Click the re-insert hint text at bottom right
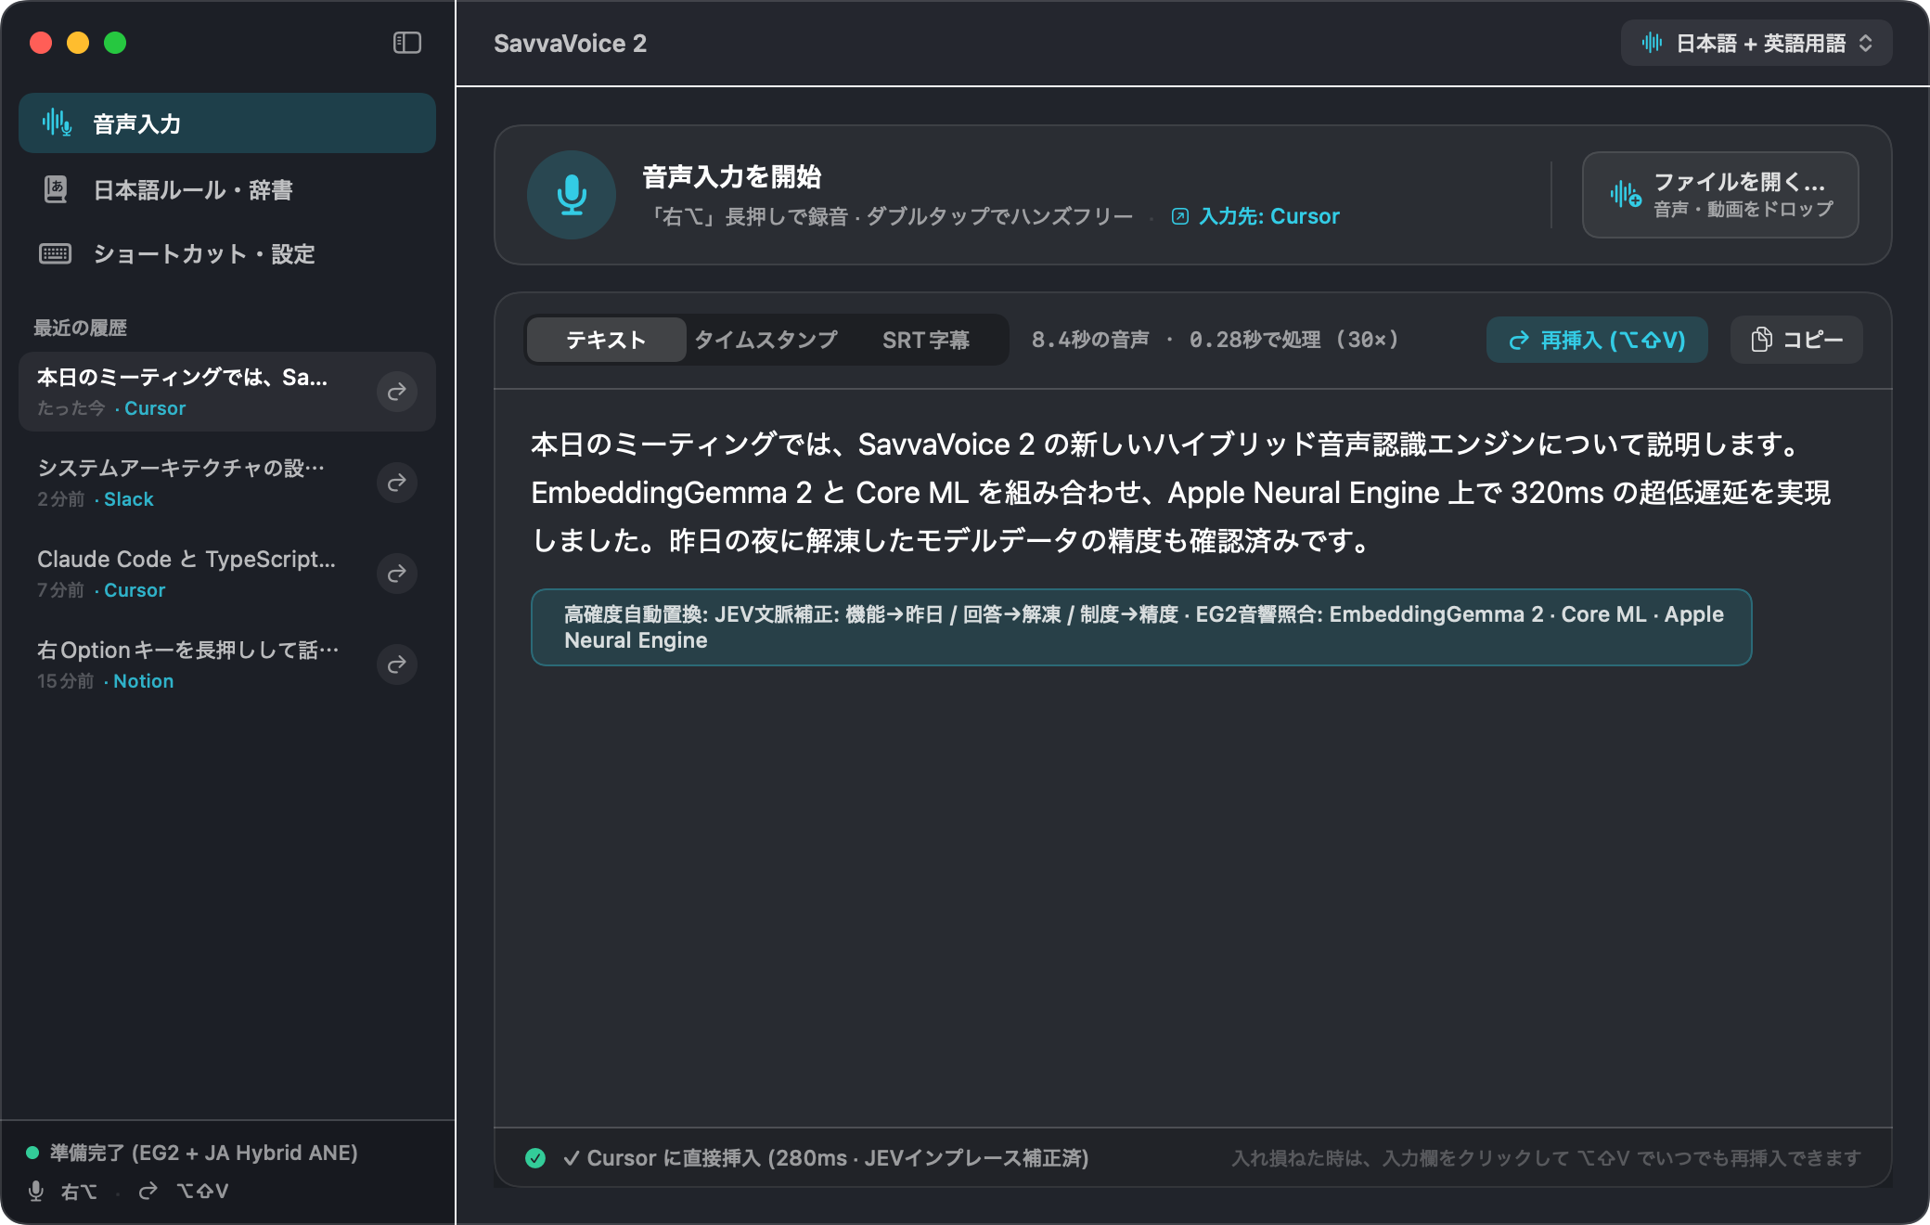Screen dimensions: 1930x1225 pos(1546,1158)
